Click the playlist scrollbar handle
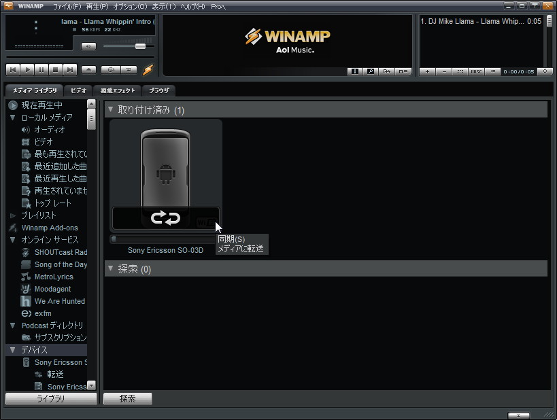 pos(549,21)
